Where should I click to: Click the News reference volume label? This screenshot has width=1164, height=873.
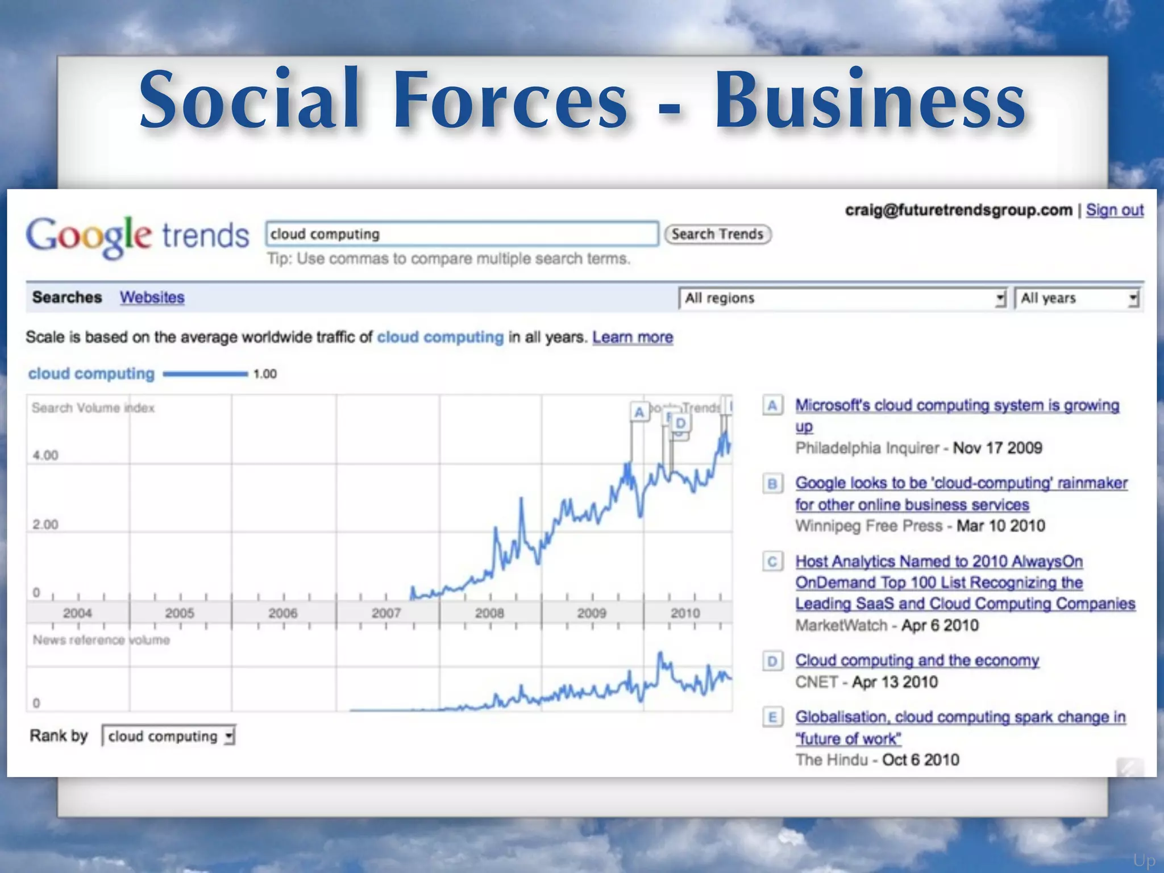[x=101, y=640]
